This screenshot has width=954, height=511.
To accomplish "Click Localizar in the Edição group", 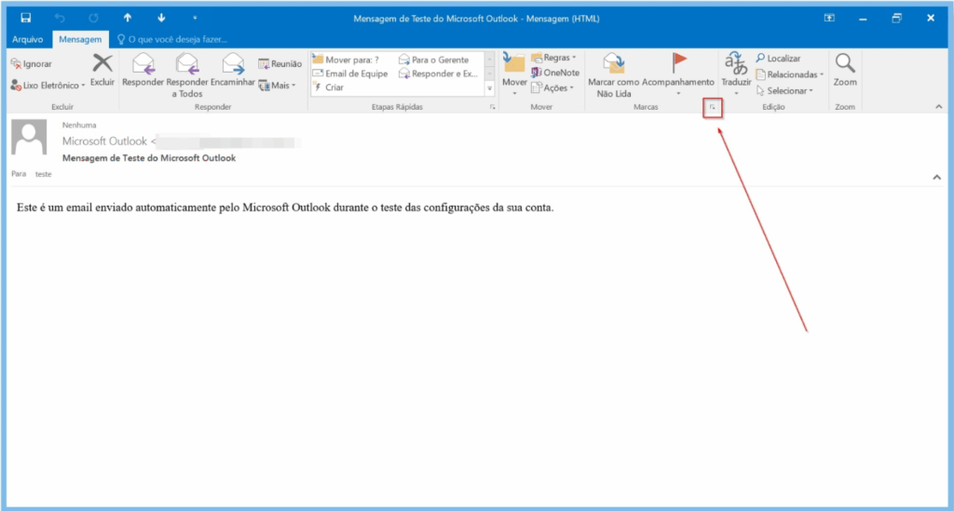I will click(x=778, y=59).
